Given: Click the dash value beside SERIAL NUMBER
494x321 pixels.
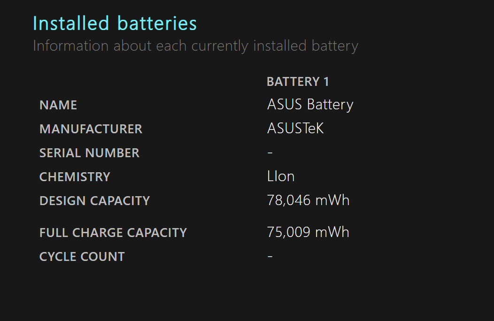Looking at the screenshot, I should pos(270,153).
